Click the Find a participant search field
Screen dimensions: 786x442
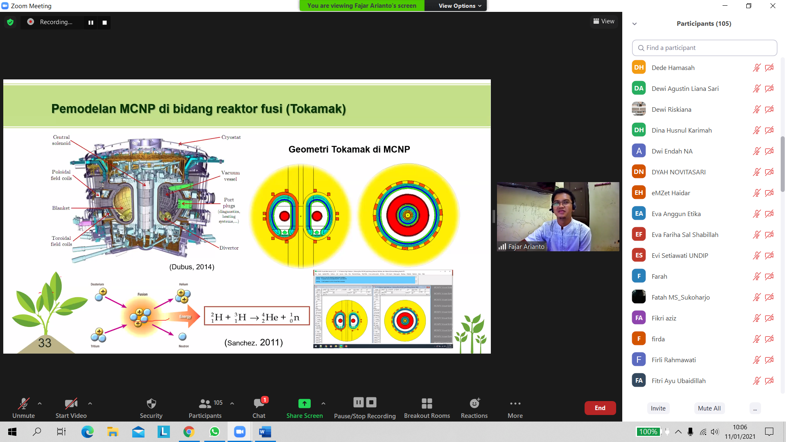(704, 48)
